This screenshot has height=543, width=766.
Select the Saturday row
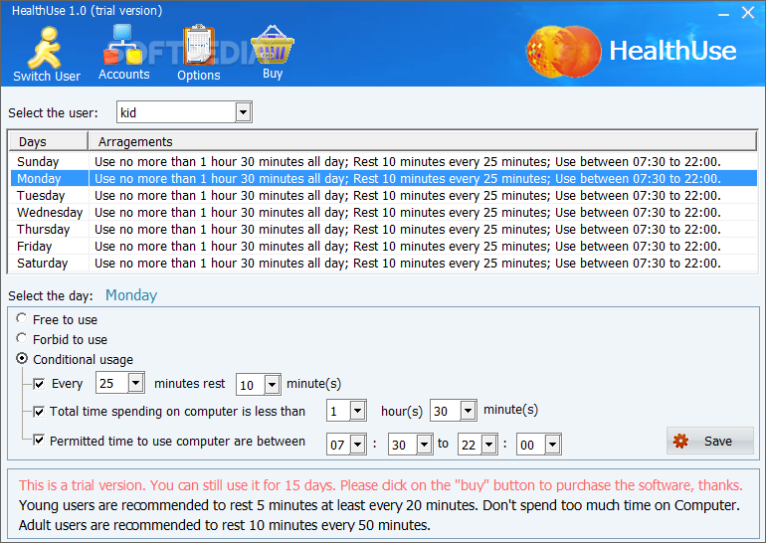click(x=383, y=264)
